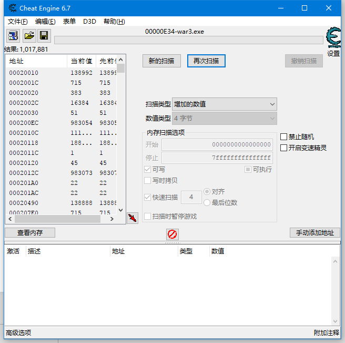Select result row address 0002001C
The width and height of the screenshot is (345, 343).
pyautogui.click(x=61, y=83)
